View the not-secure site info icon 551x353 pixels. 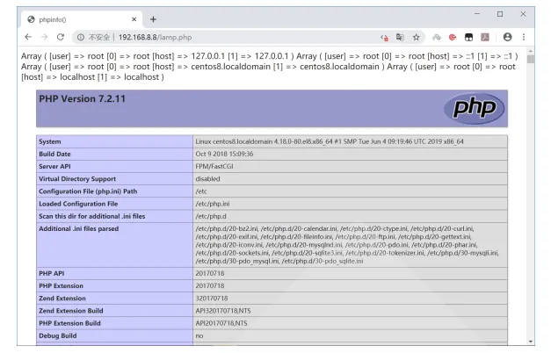click(x=81, y=37)
